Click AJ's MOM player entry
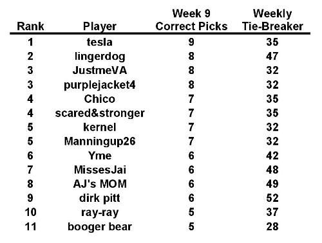 (100, 184)
